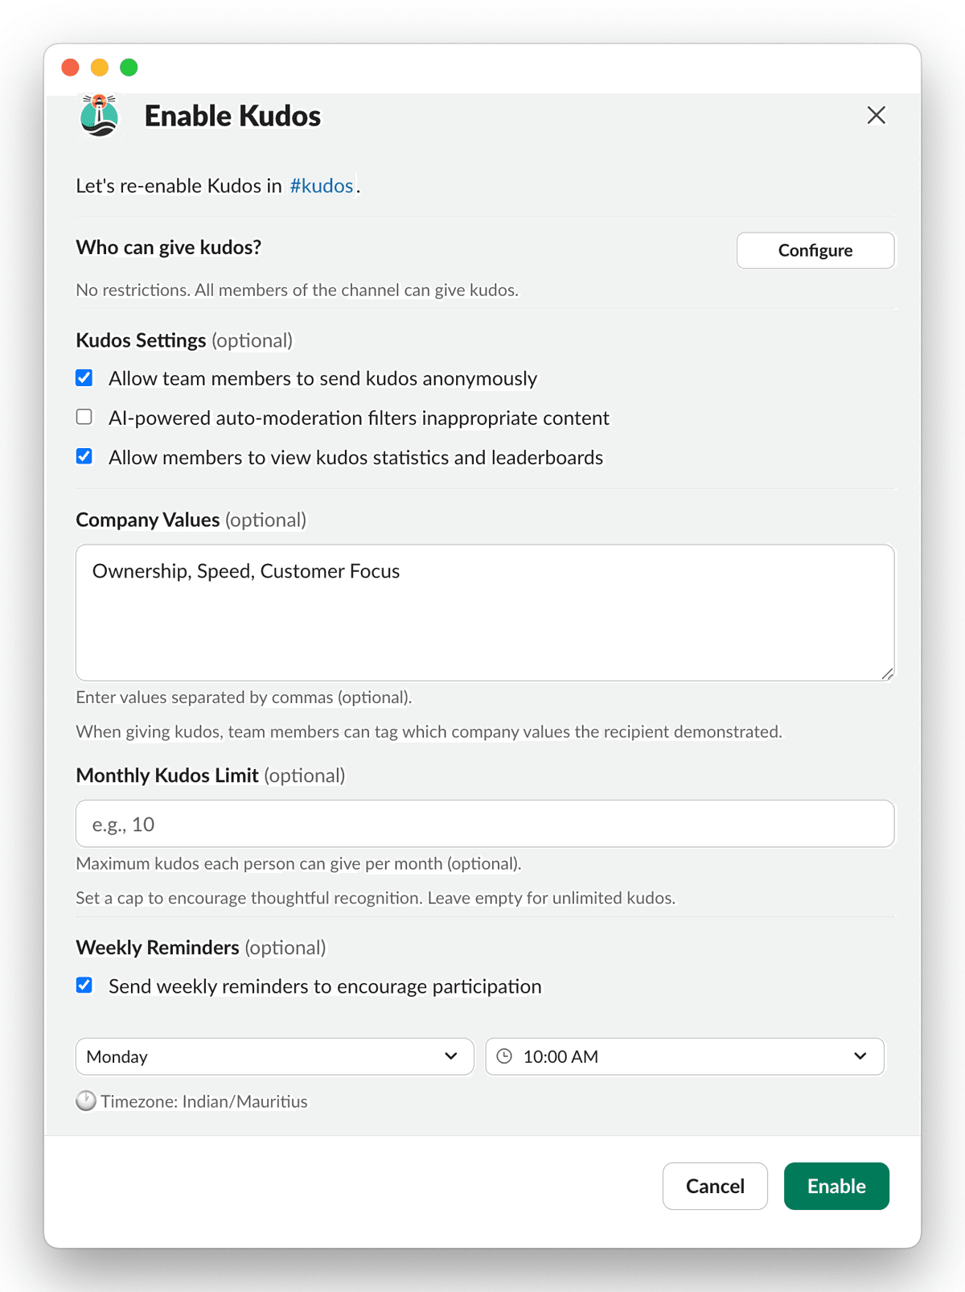Click into the Company Values text area

[x=485, y=613]
